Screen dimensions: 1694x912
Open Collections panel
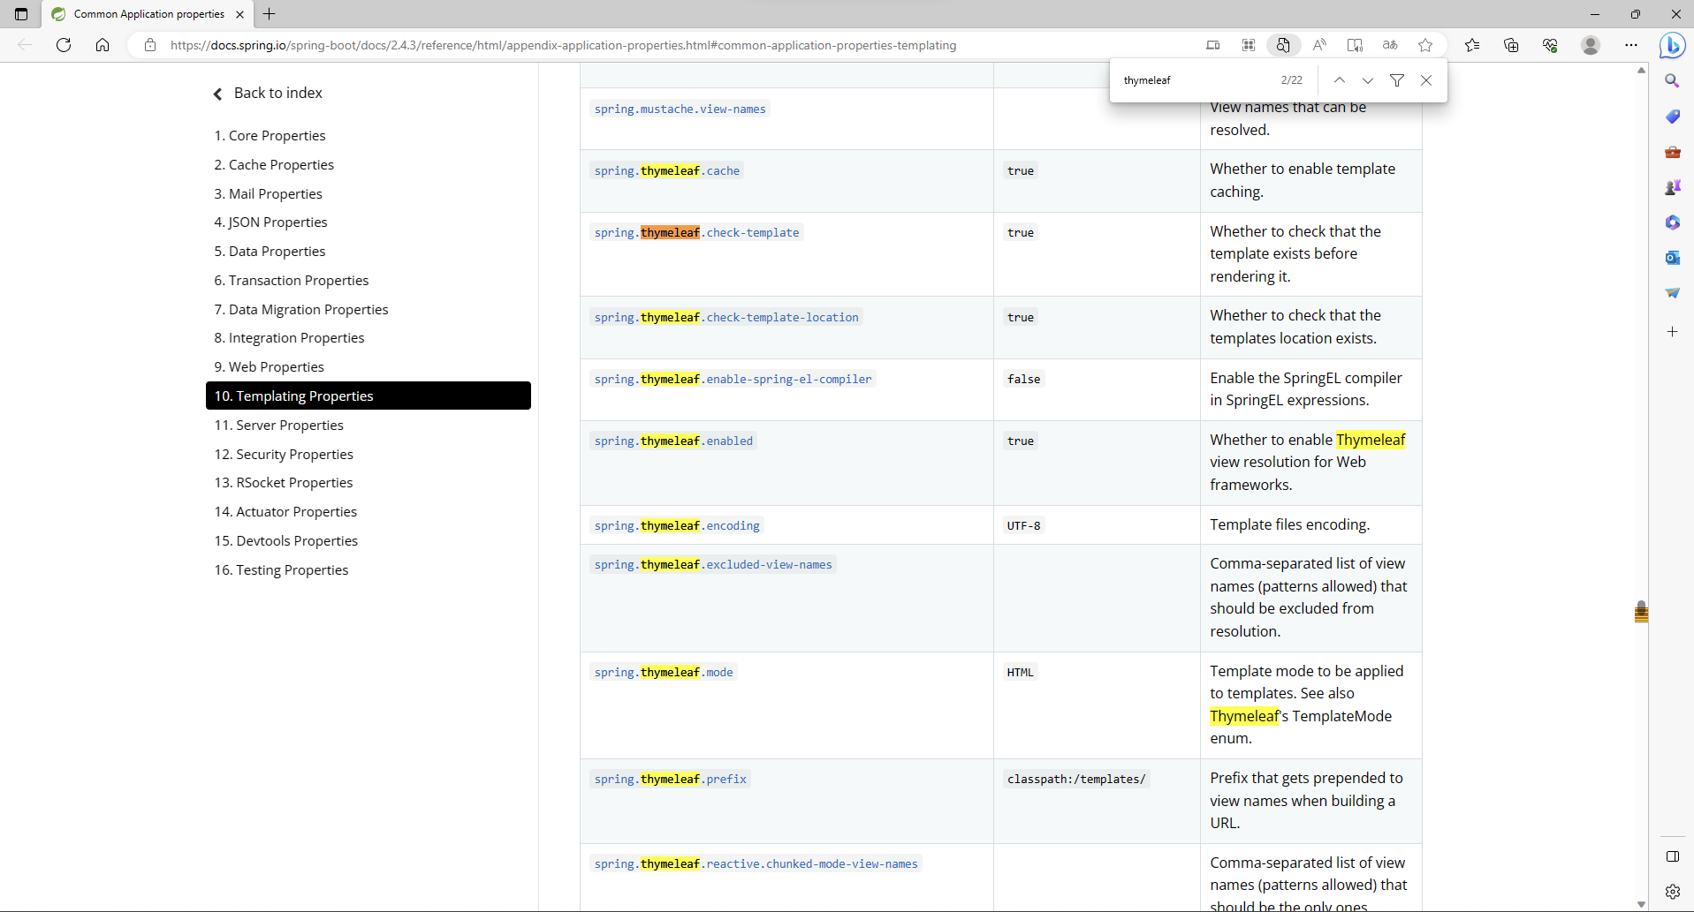pos(1511,45)
